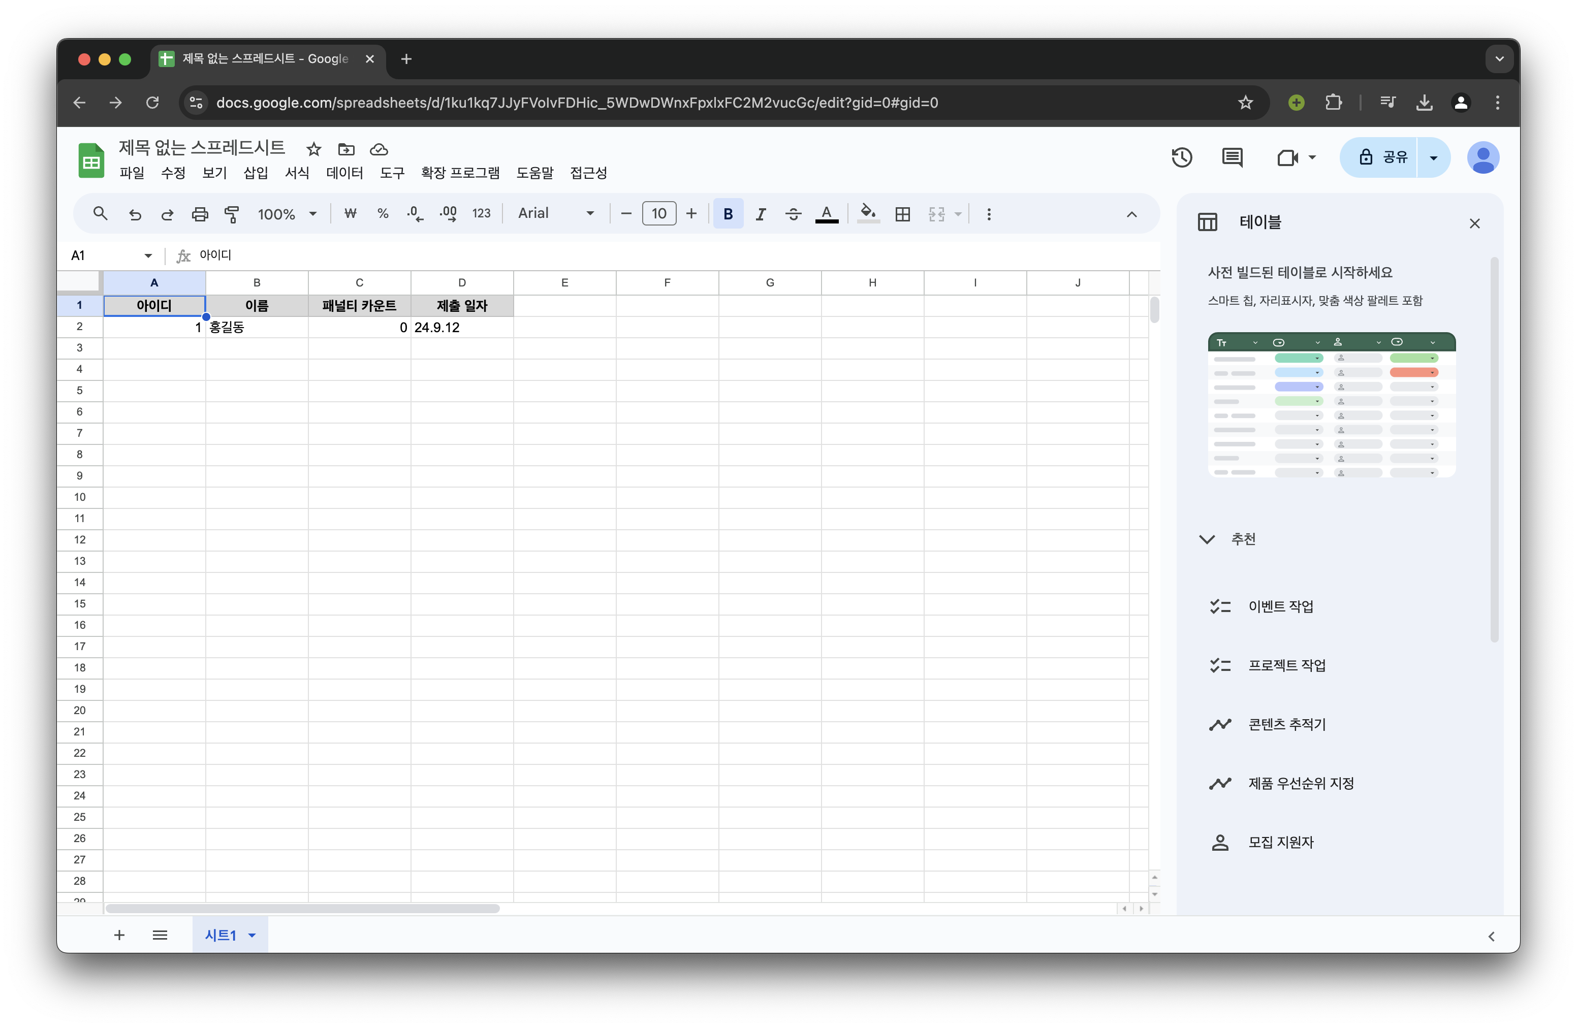Image resolution: width=1577 pixels, height=1028 pixels.
Task: Click the font size input field
Action: tap(658, 213)
